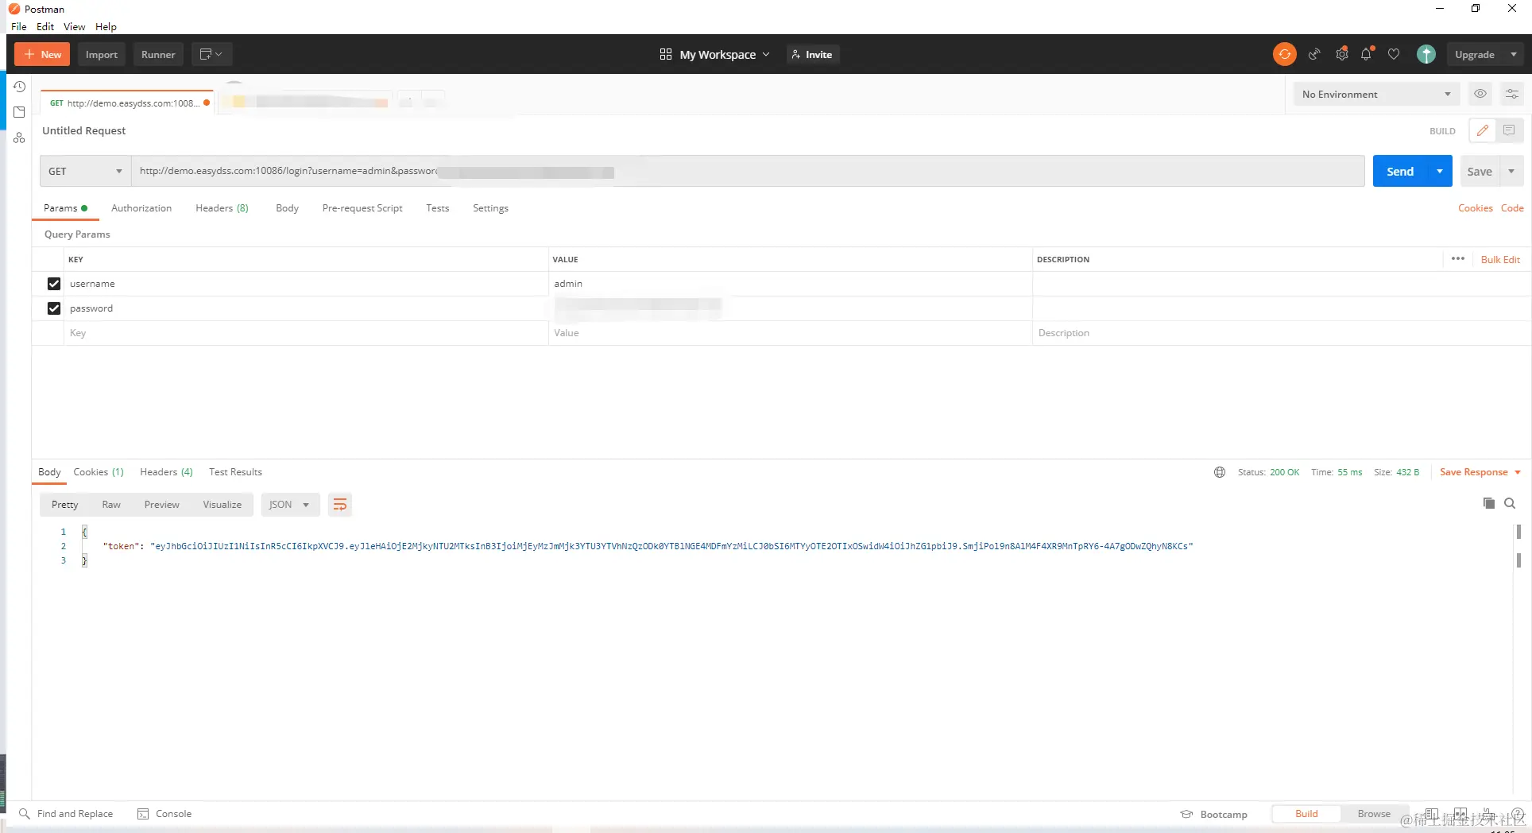Expand the Save Response dropdown

click(1518, 472)
